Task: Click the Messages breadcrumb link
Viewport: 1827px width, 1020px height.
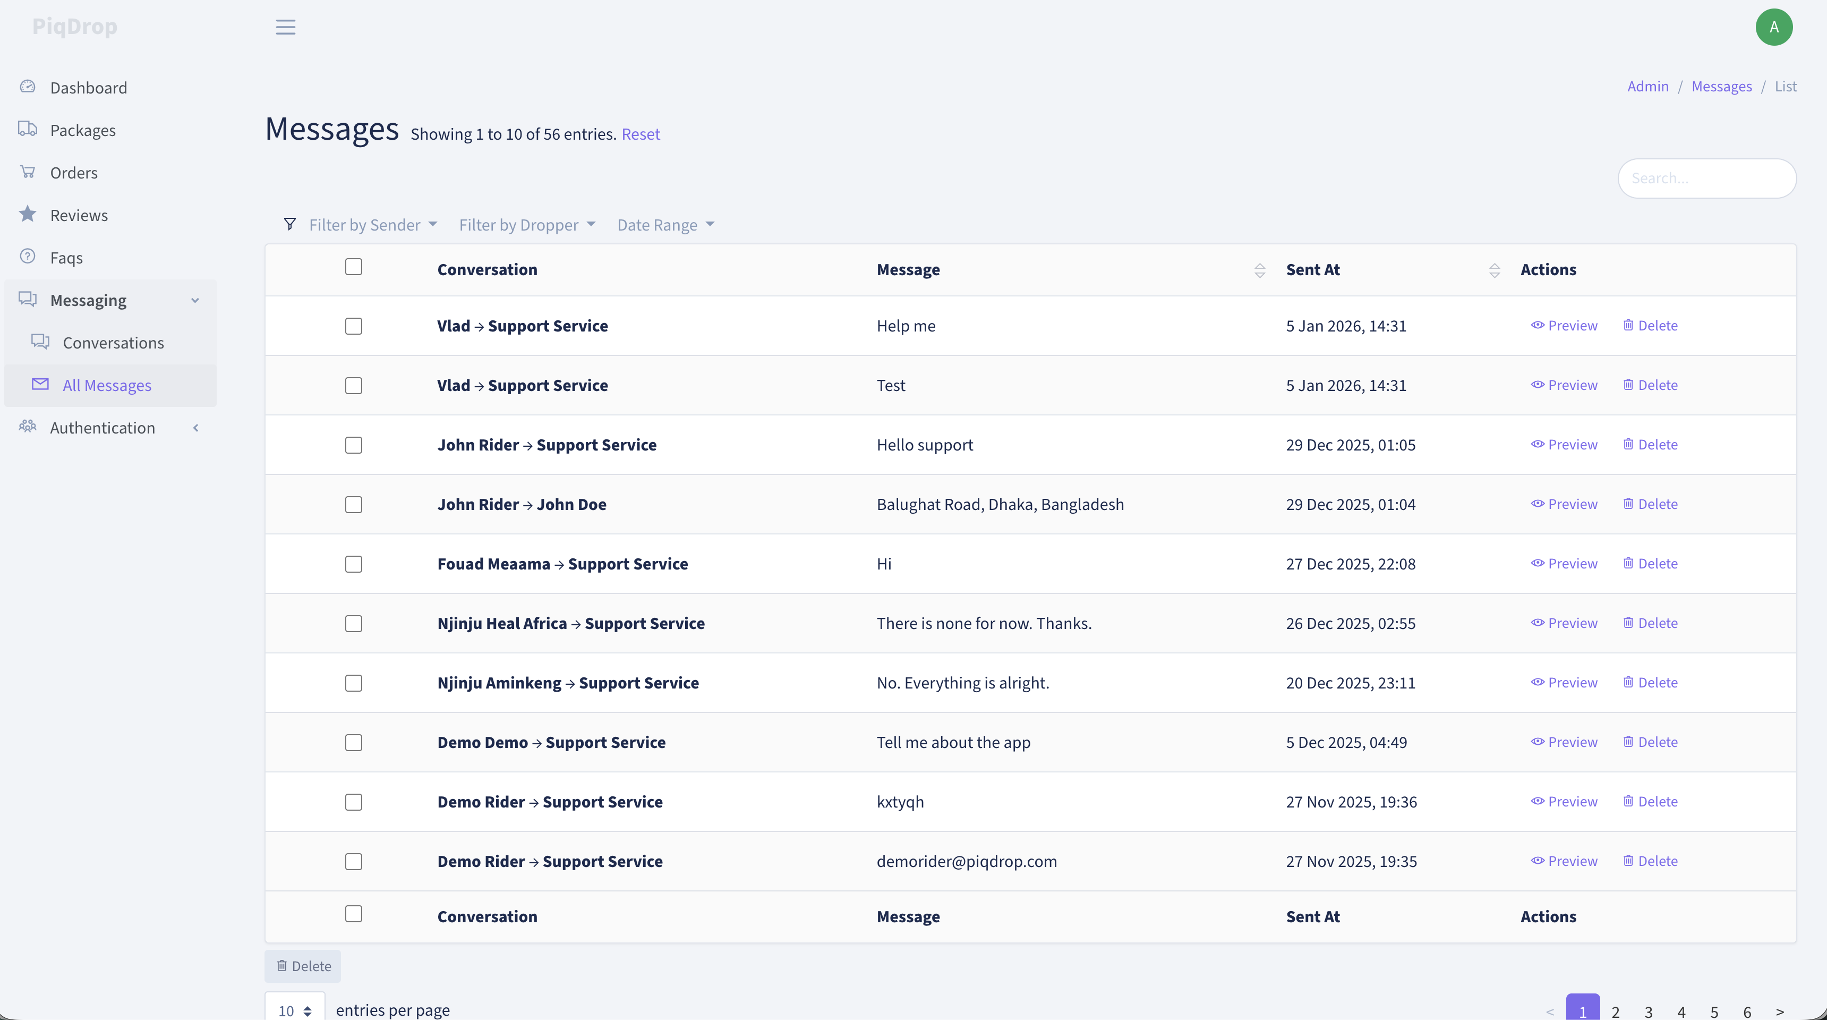Action: 1721,87
